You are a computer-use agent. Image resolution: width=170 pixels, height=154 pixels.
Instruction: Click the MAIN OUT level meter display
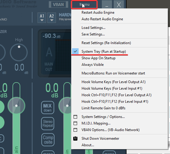(54, 53)
